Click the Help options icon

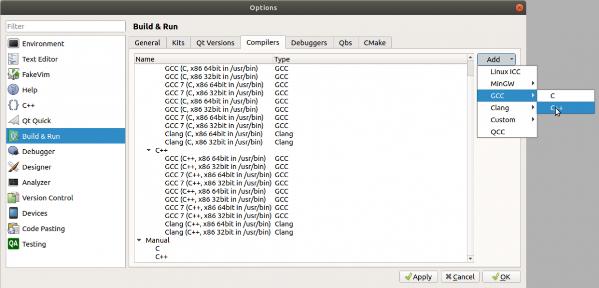pos(12,90)
